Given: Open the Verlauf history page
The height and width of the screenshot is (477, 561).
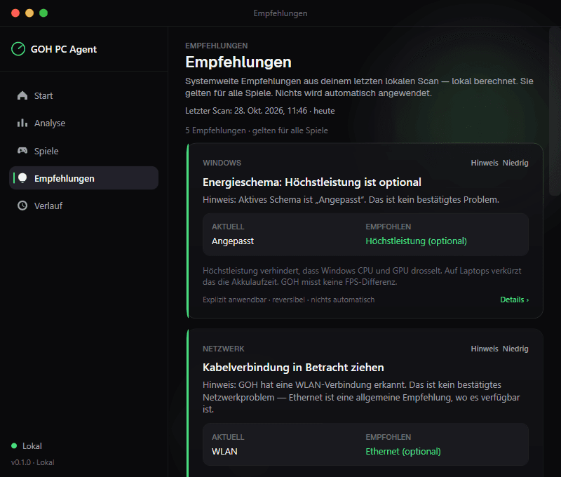Looking at the screenshot, I should tap(83, 206).
